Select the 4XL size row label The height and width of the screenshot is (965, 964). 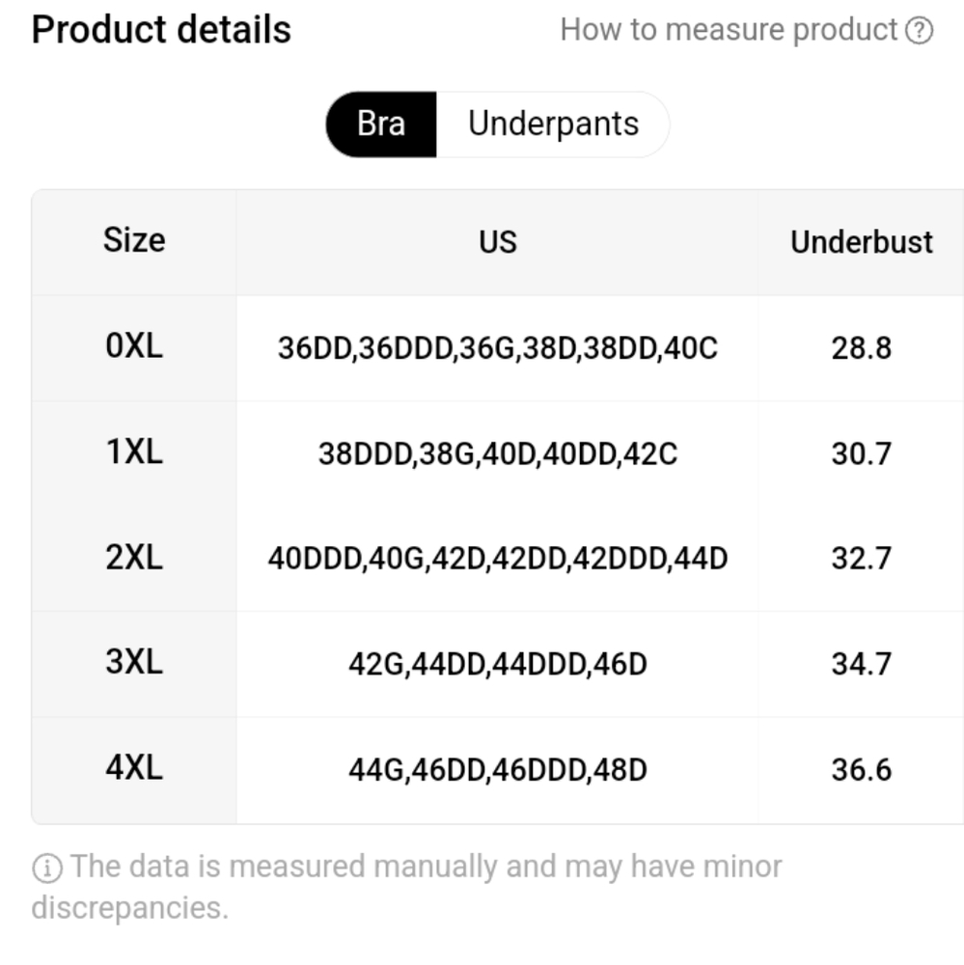[134, 769]
